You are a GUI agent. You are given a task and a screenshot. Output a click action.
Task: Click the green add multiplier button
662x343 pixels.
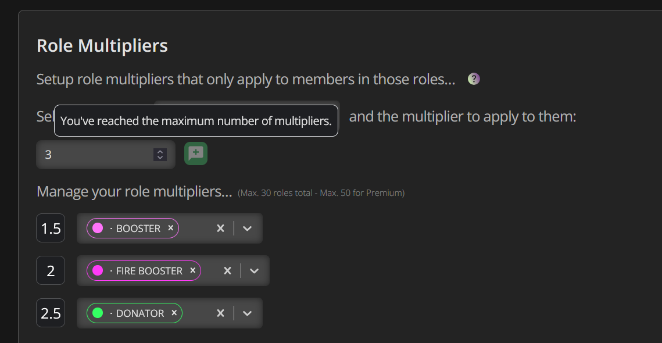pos(196,153)
